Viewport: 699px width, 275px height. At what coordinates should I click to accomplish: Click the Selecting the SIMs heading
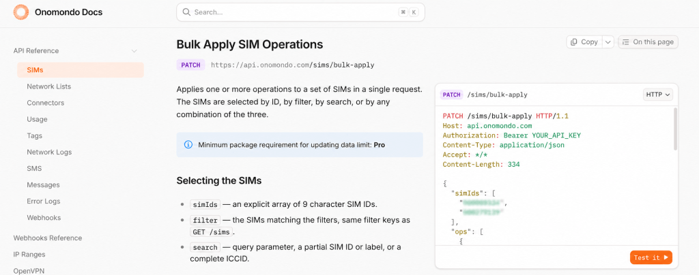pyautogui.click(x=219, y=181)
